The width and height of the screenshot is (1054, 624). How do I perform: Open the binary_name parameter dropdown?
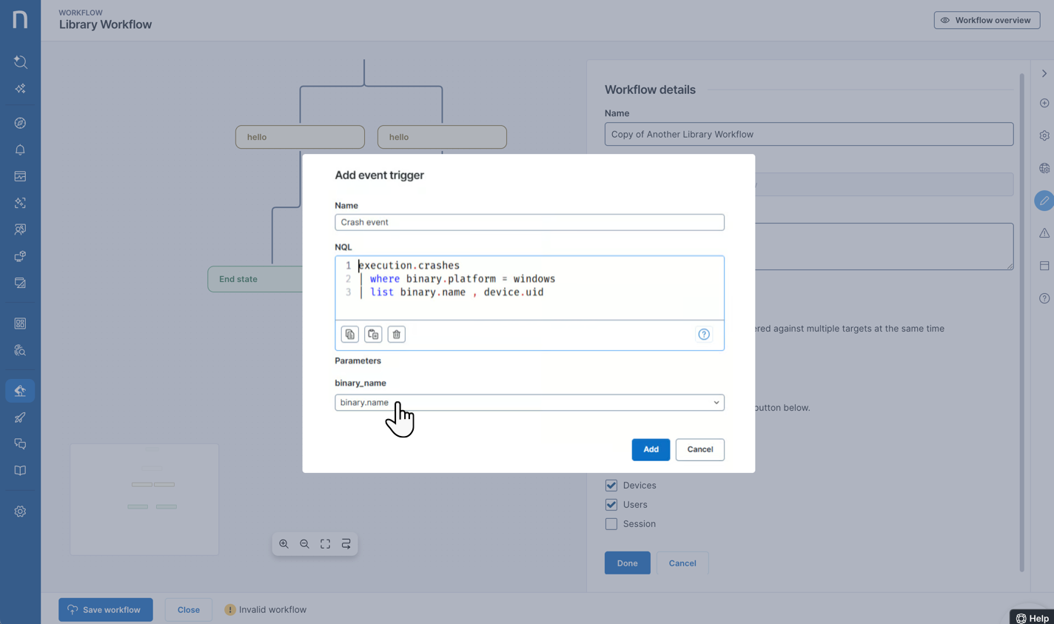point(529,403)
